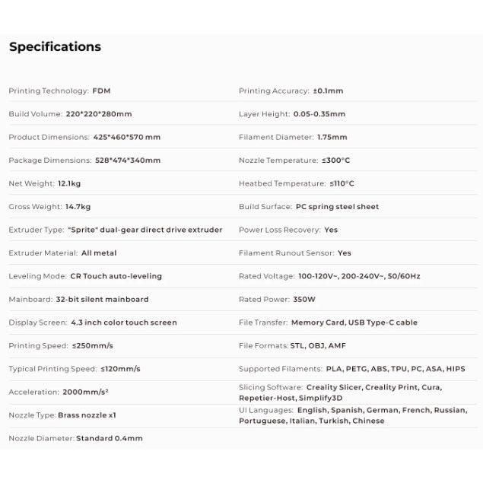Select the build volume 220*220*280mm value
The image size is (483, 483).
pyautogui.click(x=99, y=114)
